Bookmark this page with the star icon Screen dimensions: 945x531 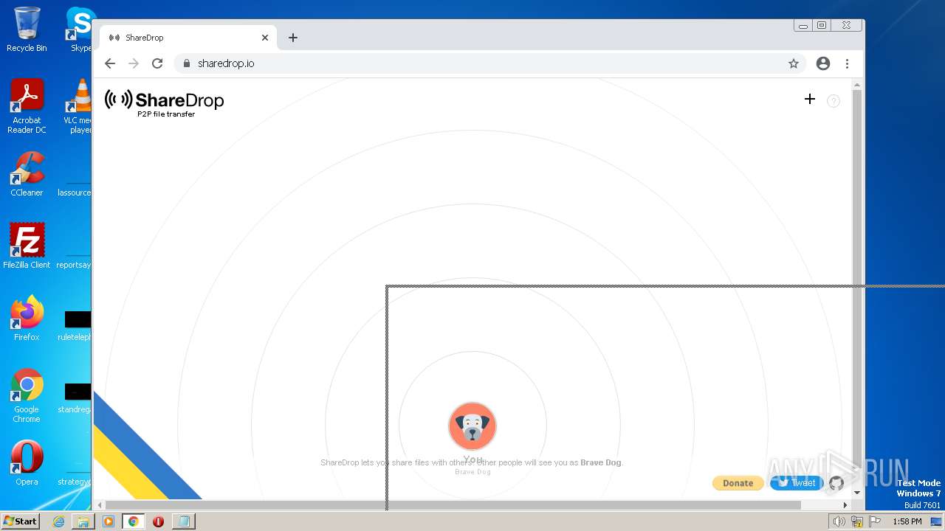(794, 63)
